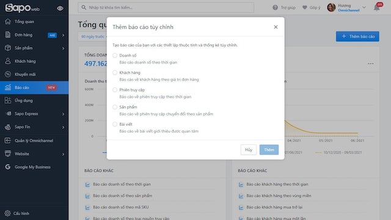Open Khách hàng in the sidebar
The width and height of the screenshot is (391, 220).
point(34,61)
